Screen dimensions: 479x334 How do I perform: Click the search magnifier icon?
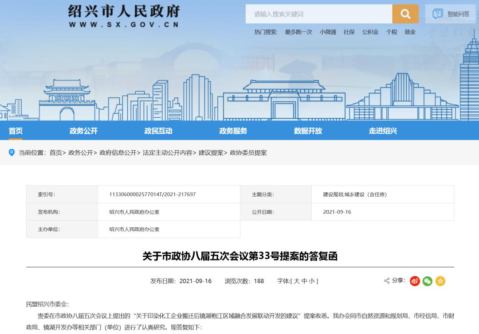click(x=404, y=14)
